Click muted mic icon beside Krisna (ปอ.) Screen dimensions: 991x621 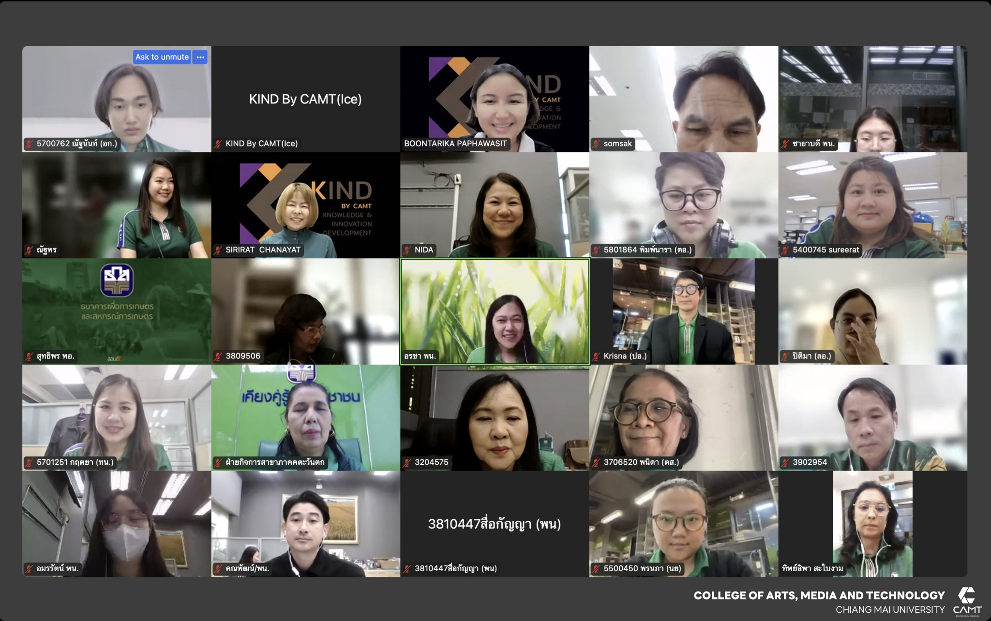point(597,356)
